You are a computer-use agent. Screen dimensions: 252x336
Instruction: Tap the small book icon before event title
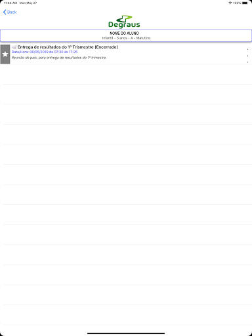(14, 47)
